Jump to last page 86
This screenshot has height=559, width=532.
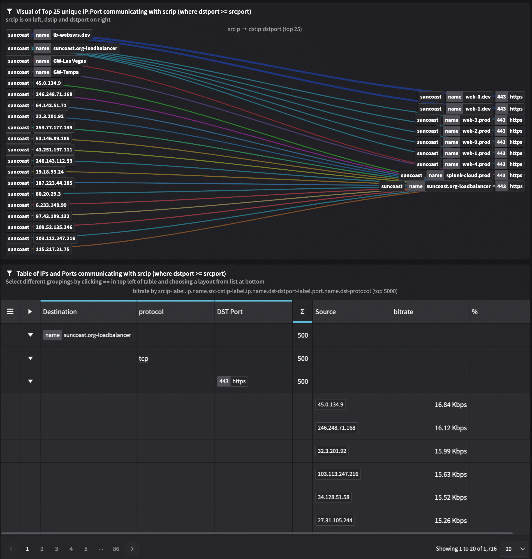point(116,549)
